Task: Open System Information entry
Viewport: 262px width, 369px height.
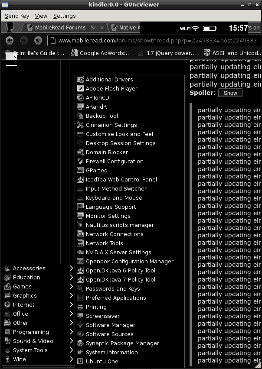Action: pyautogui.click(x=130, y=352)
